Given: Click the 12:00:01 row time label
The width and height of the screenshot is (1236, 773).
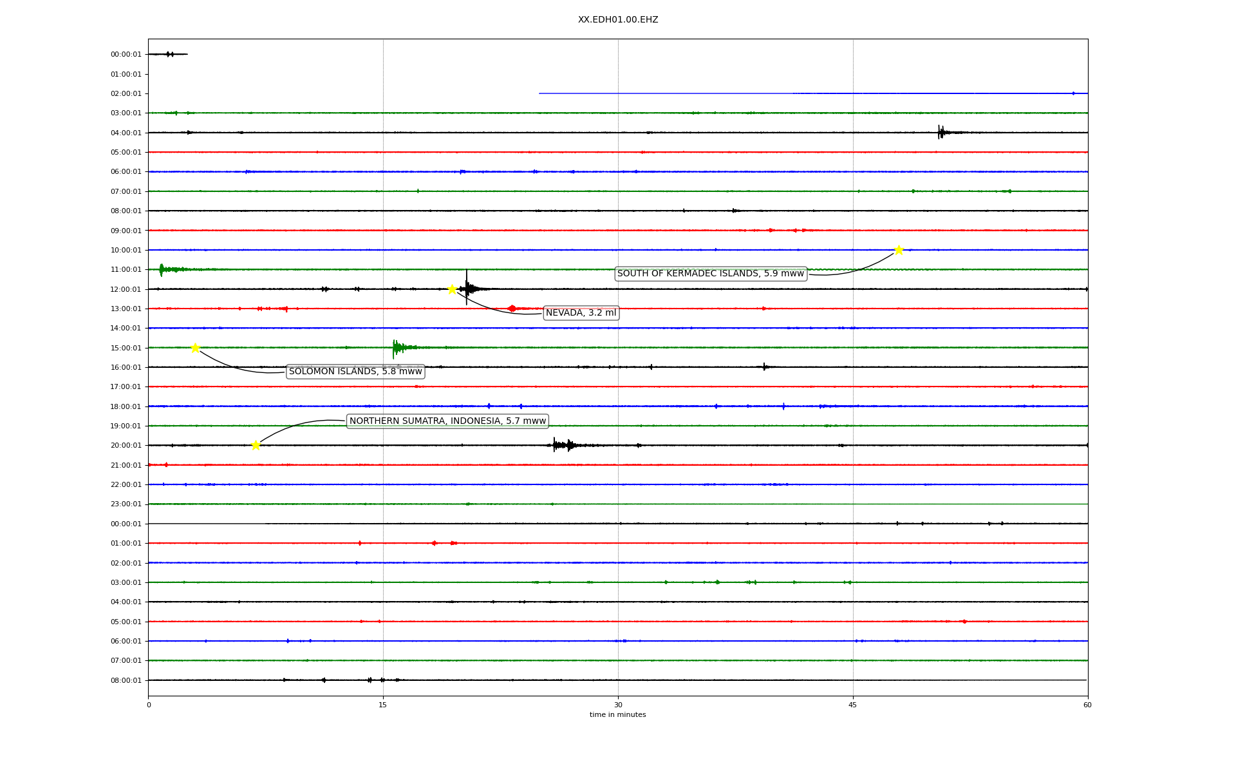Looking at the screenshot, I should pos(126,289).
